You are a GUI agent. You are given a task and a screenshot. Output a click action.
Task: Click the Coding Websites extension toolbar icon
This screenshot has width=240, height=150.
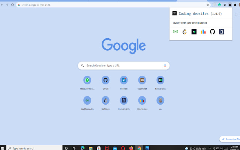point(230,5)
